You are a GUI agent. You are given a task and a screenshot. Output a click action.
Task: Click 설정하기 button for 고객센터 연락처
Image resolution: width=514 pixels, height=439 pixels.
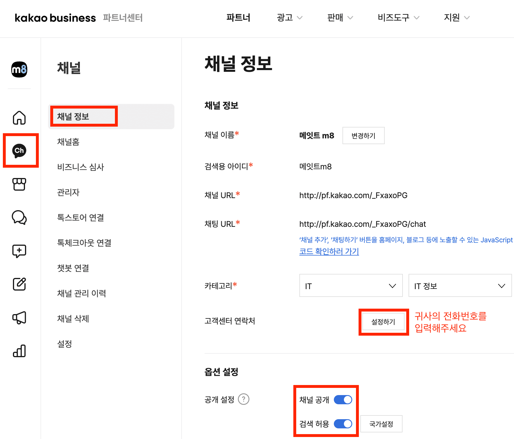(383, 322)
